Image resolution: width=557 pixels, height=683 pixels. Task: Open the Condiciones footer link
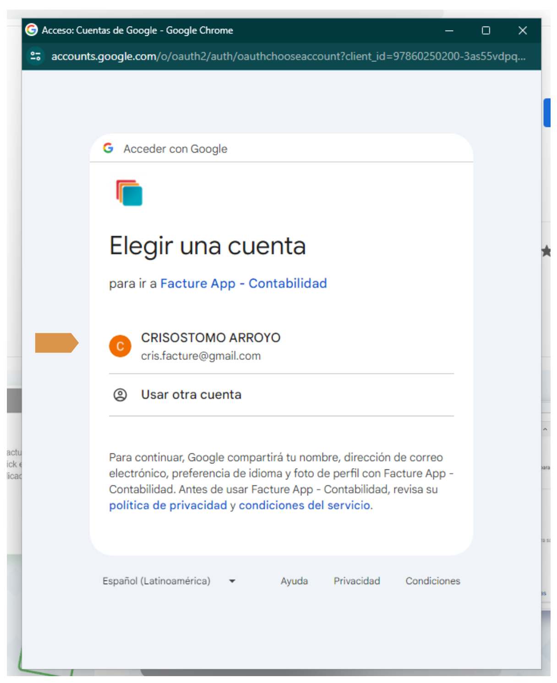tap(432, 581)
